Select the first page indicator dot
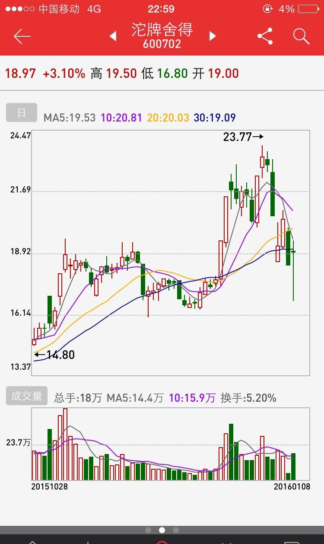Screen dimensions: 324x544 [148, 530]
